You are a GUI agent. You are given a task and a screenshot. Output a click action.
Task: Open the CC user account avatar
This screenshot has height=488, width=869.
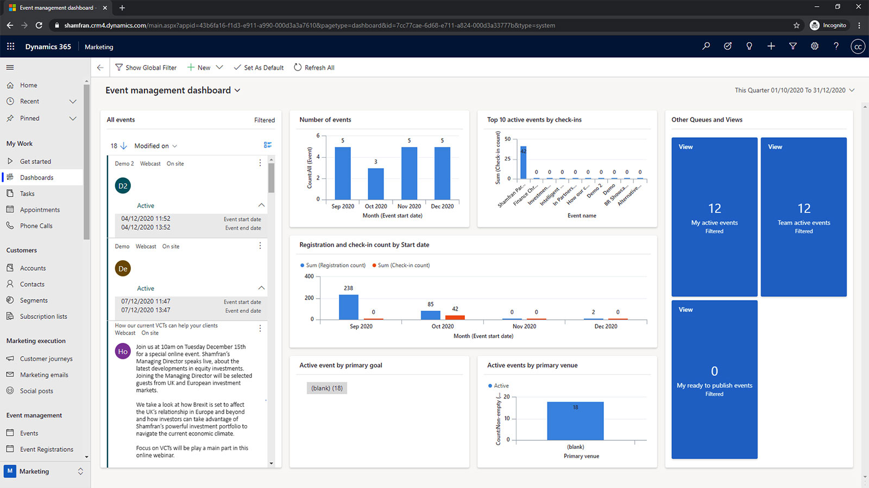click(x=858, y=47)
